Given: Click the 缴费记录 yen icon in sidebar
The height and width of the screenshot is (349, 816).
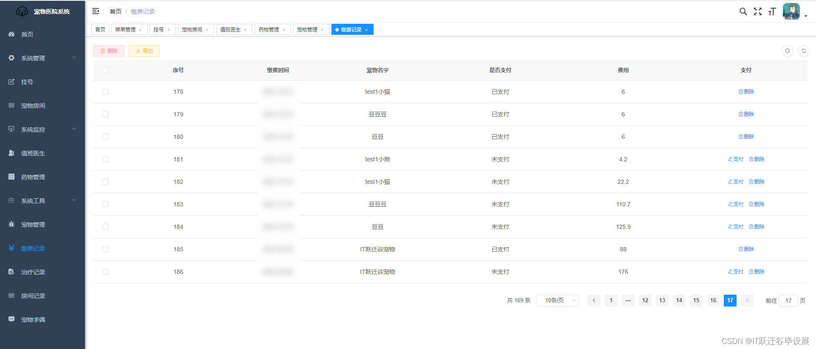Looking at the screenshot, I should (11, 248).
